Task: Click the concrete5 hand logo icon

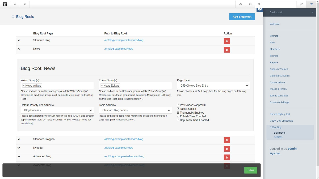Action: (5, 4)
